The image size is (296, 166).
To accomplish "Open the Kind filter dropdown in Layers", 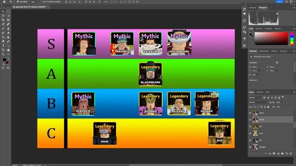I will [255, 97].
